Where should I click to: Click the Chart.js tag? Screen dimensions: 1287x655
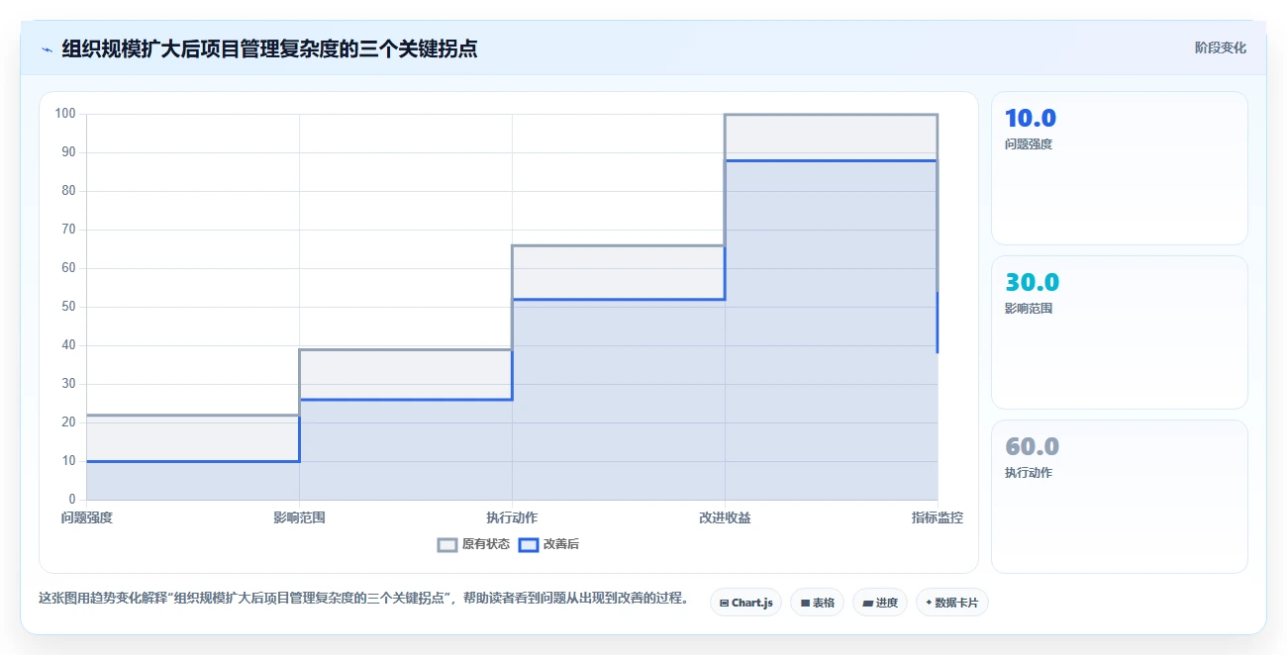746,603
